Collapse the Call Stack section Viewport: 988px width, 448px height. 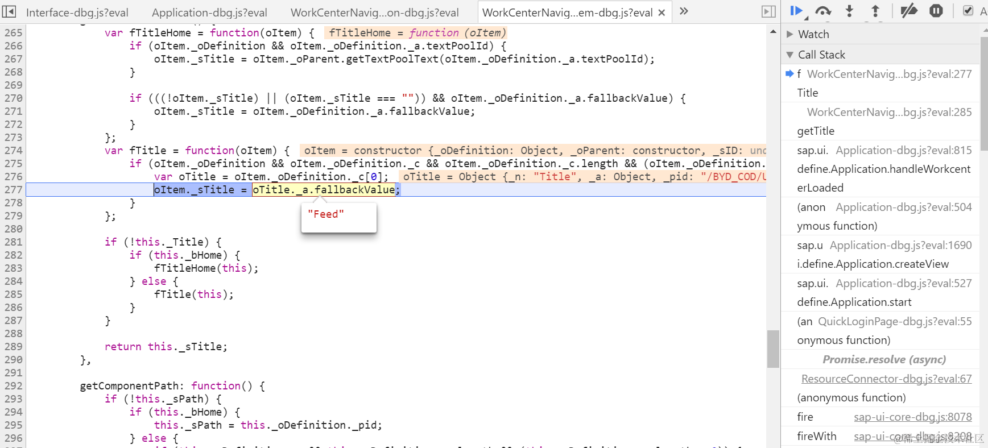click(880, 55)
